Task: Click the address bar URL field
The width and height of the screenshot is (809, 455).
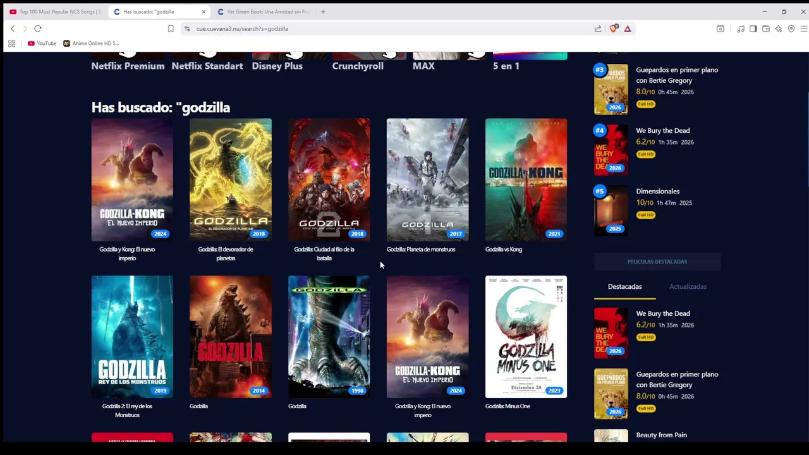Action: click(x=392, y=28)
